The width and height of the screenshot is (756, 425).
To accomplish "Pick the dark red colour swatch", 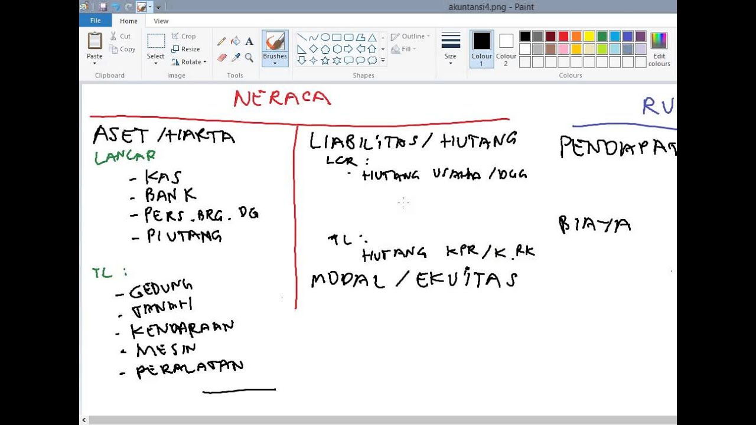I will pos(550,36).
